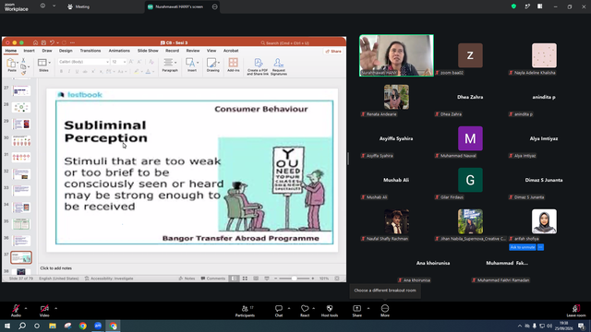
Task: Start Slide Show view from status bar
Action: [267, 279]
